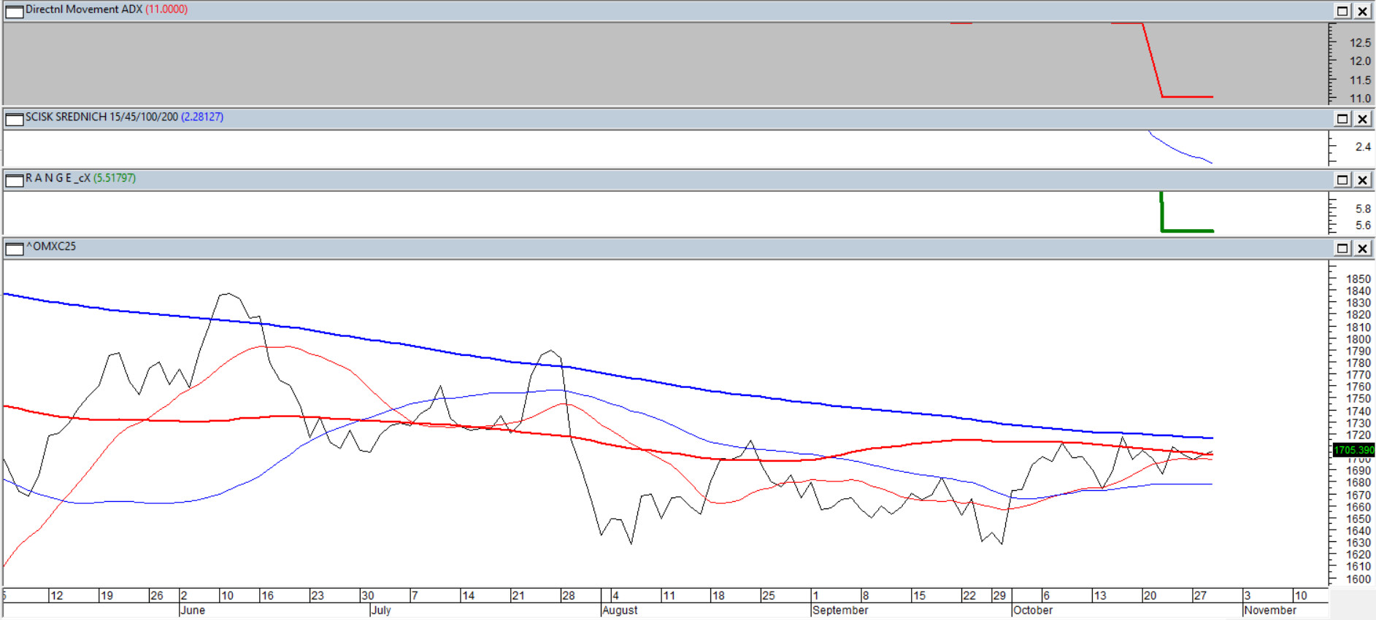Image resolution: width=1376 pixels, height=620 pixels.
Task: Click the green 1705.390 current price tag
Action: 1353,450
